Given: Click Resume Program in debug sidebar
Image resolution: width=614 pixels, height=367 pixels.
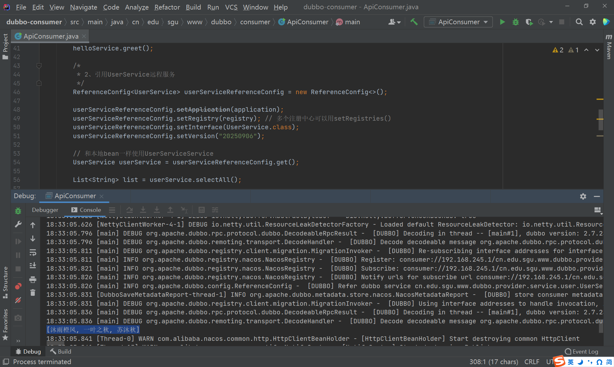Looking at the screenshot, I should pyautogui.click(x=18, y=242).
